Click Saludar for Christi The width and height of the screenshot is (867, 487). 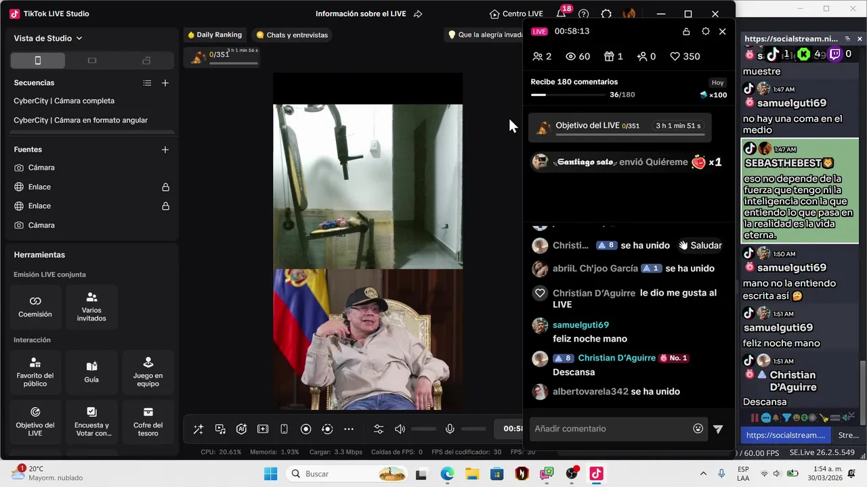point(700,246)
